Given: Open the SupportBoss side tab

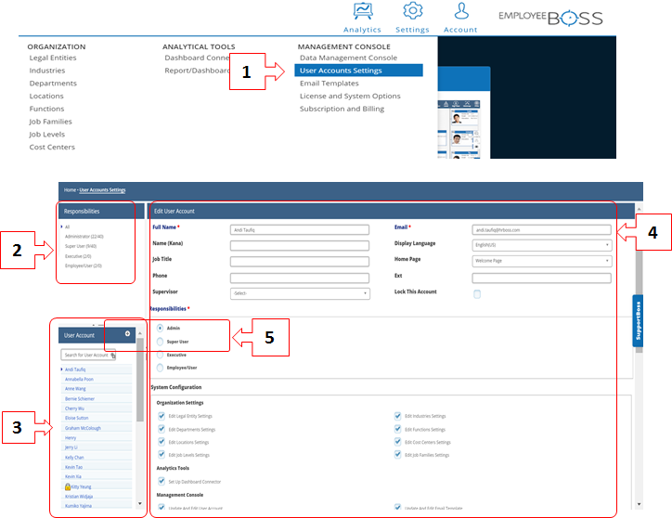Looking at the screenshot, I should tap(638, 321).
